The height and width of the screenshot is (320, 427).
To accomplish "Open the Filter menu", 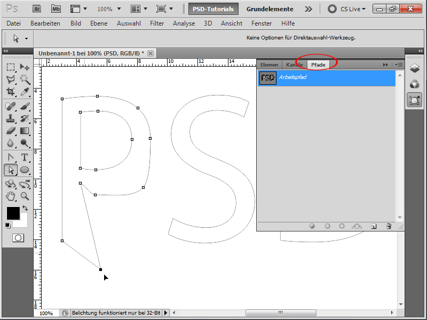I will click(x=157, y=23).
